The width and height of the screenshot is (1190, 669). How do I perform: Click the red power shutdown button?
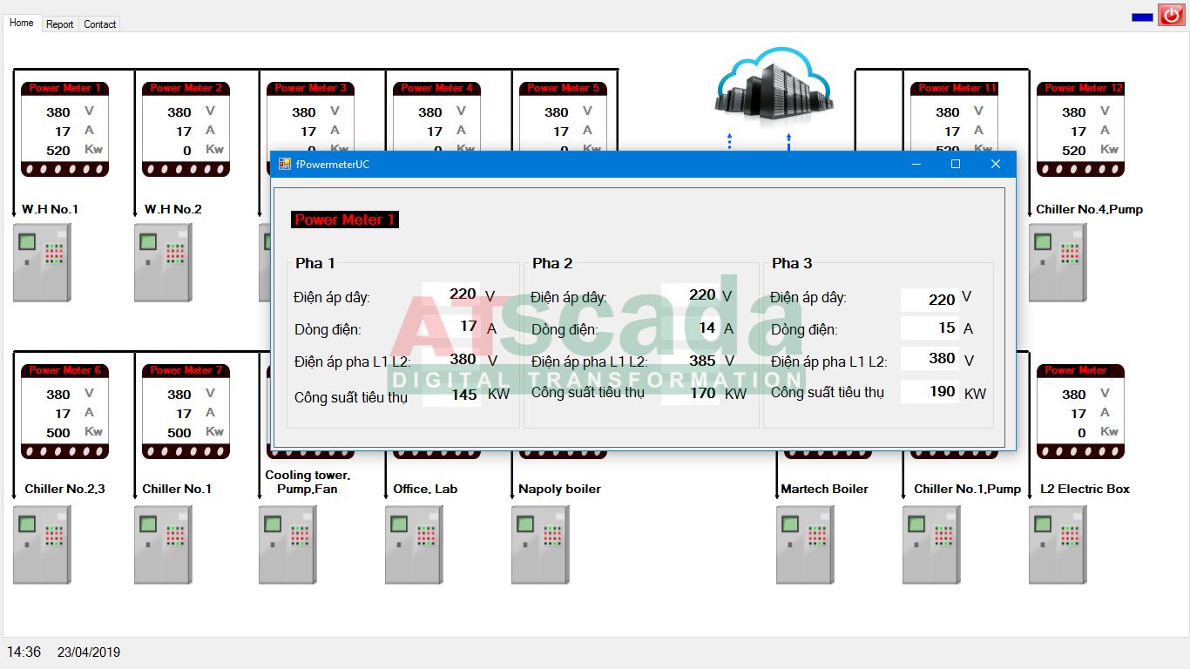[x=1171, y=15]
